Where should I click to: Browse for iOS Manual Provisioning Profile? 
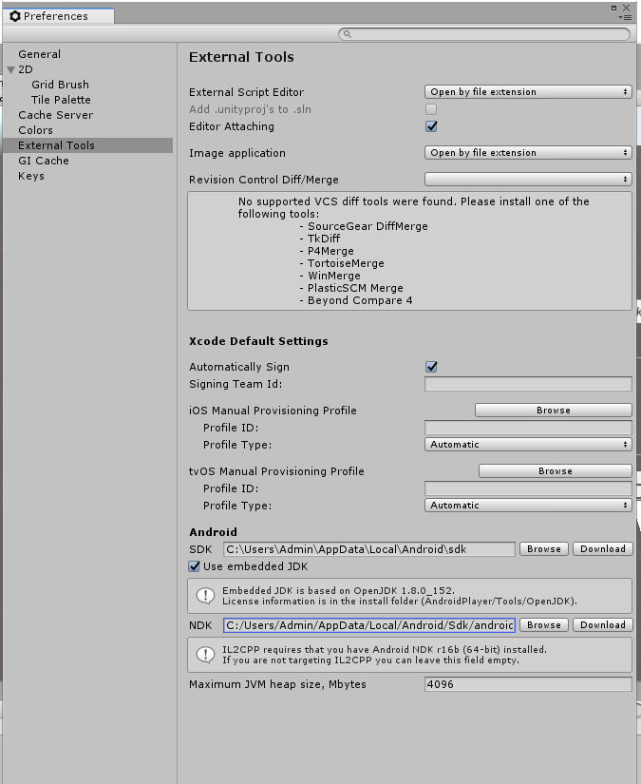click(x=553, y=411)
